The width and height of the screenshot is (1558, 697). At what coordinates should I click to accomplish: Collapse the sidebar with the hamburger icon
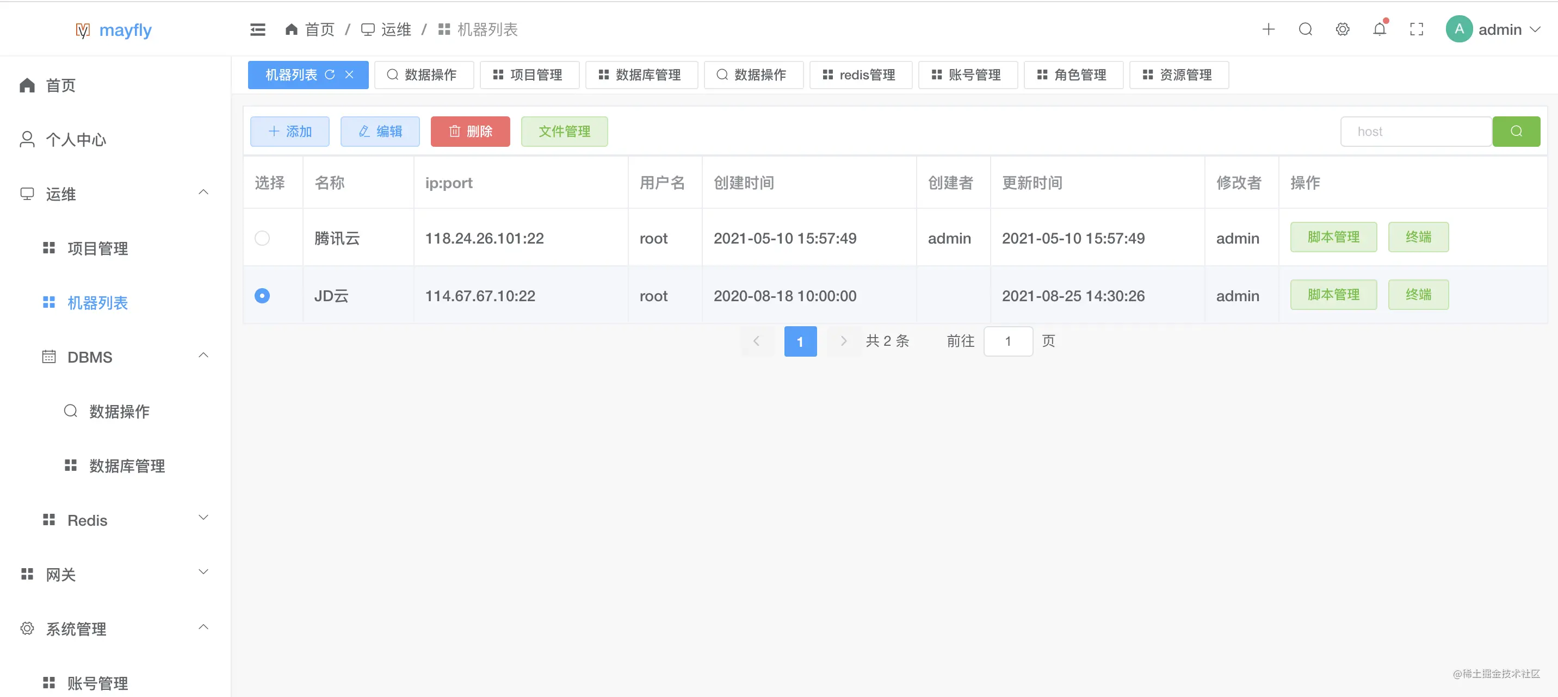(258, 29)
